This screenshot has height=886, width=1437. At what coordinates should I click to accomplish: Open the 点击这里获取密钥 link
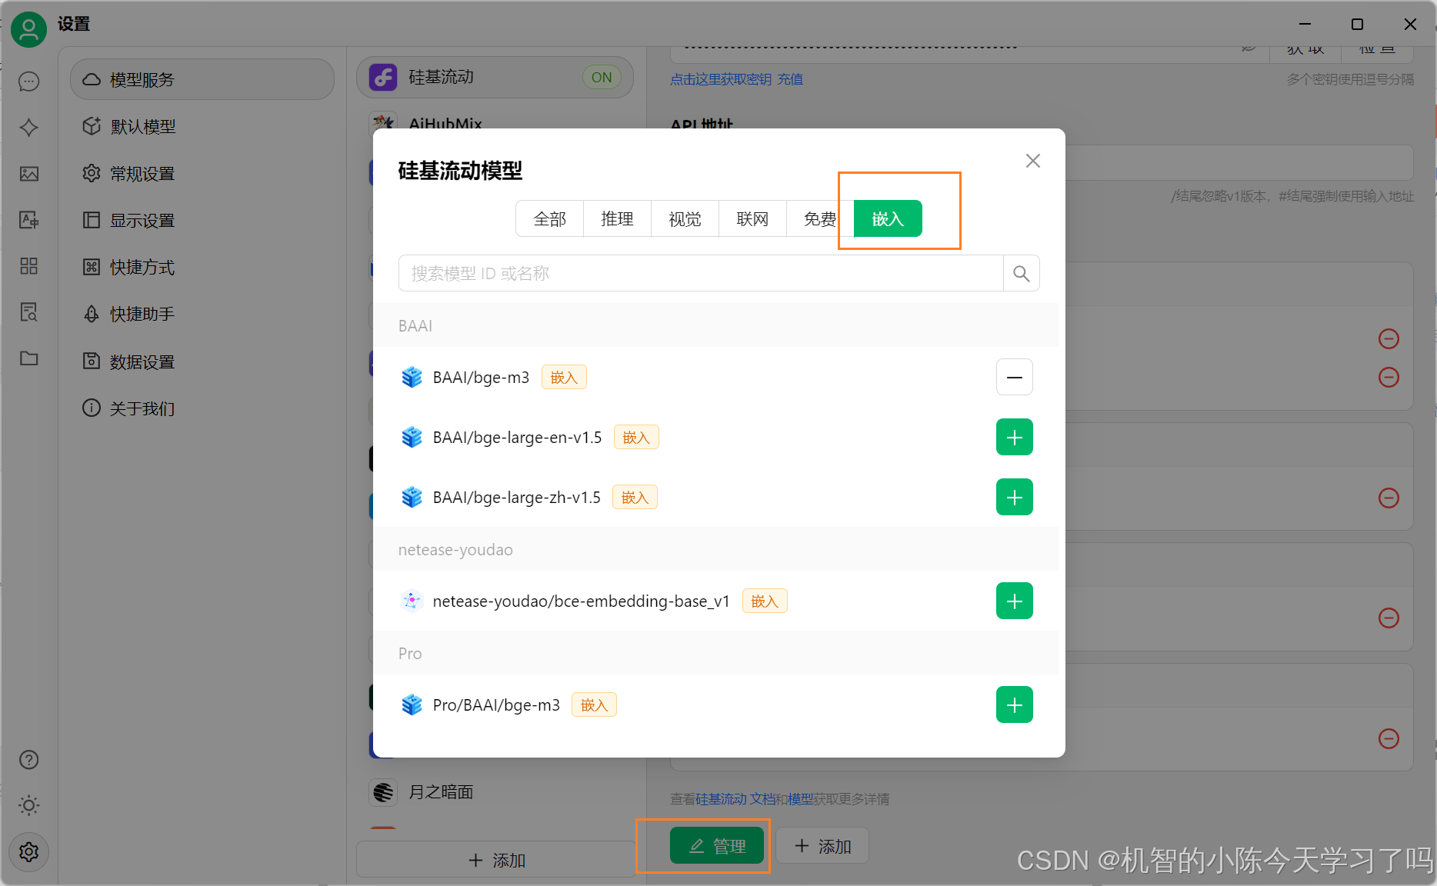tap(721, 79)
